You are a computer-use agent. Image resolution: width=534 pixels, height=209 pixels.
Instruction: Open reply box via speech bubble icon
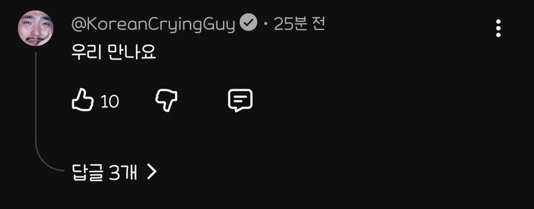click(x=240, y=101)
